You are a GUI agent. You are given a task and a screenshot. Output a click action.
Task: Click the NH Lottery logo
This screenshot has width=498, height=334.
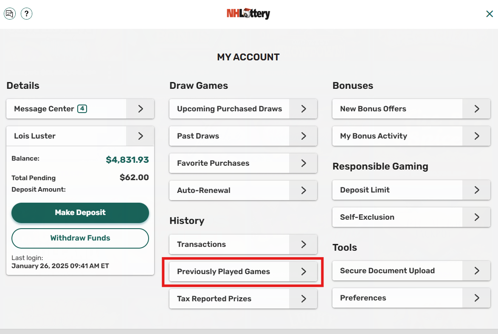(248, 14)
